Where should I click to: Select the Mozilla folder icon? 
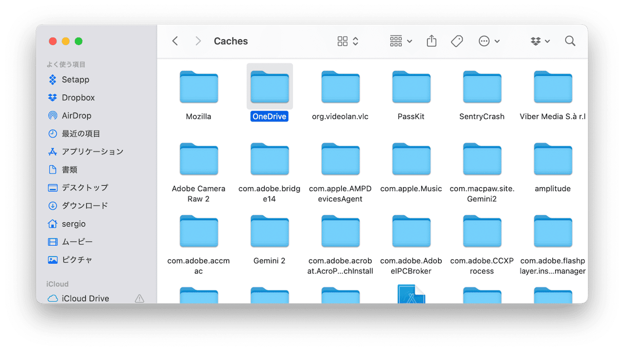pos(199,87)
